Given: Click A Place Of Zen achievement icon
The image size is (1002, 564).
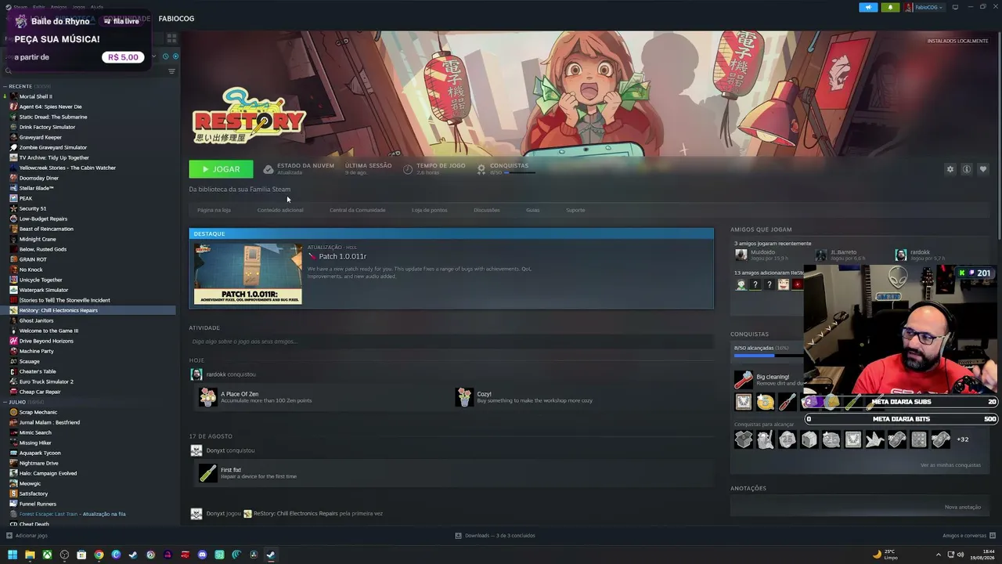Looking at the screenshot, I should 207,397.
